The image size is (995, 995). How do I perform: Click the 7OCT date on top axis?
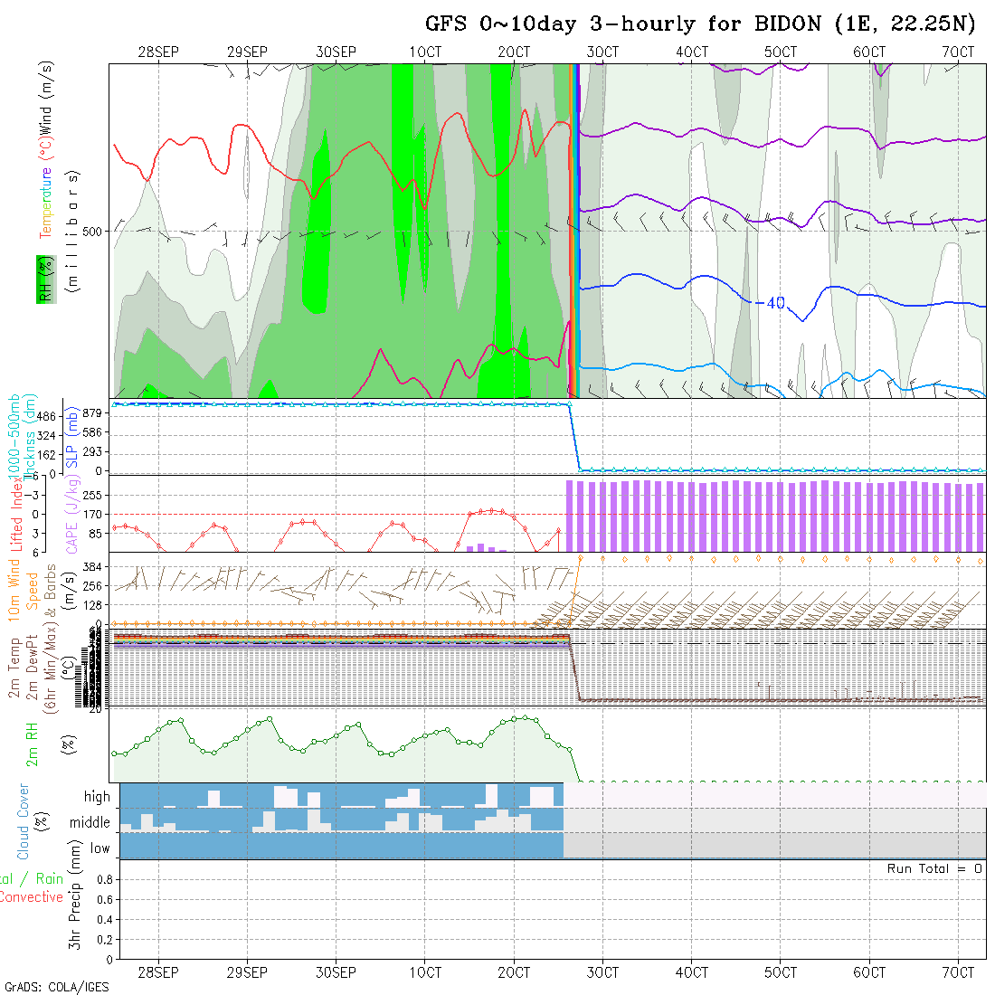[958, 52]
